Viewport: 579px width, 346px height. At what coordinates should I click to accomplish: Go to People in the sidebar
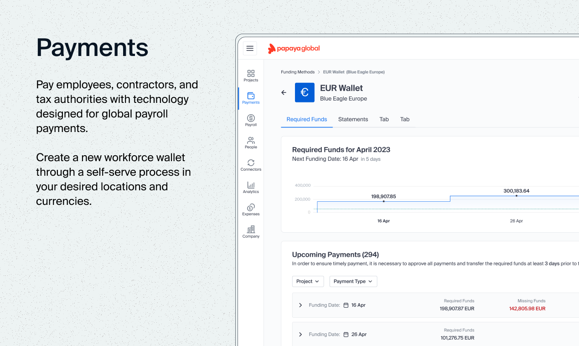click(251, 142)
